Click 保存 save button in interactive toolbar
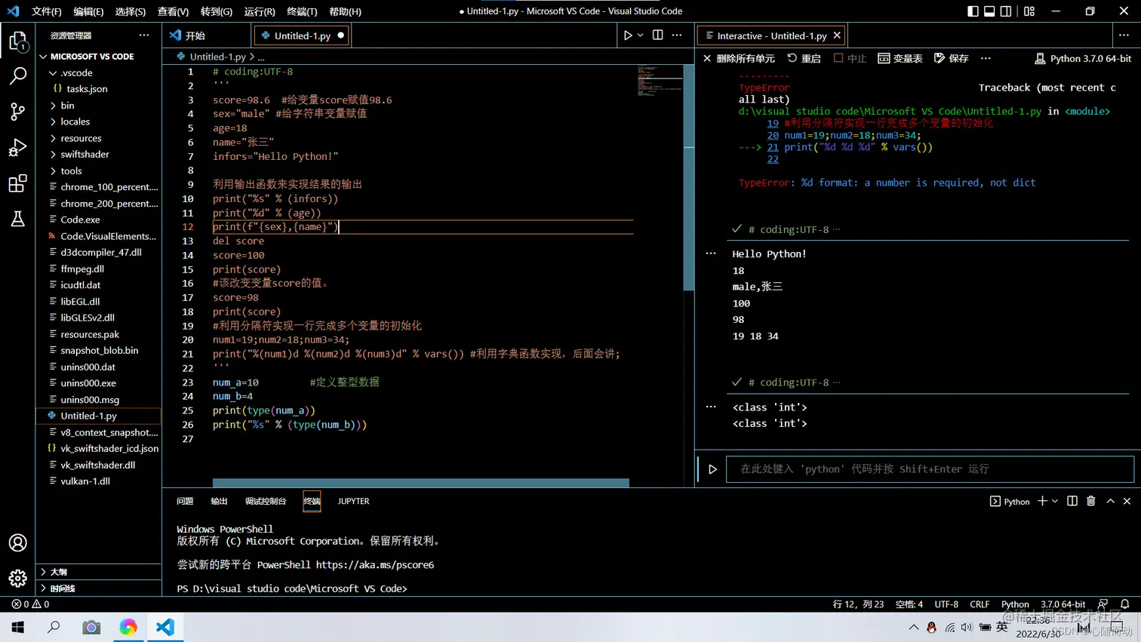The height and width of the screenshot is (642, 1141). (952, 58)
